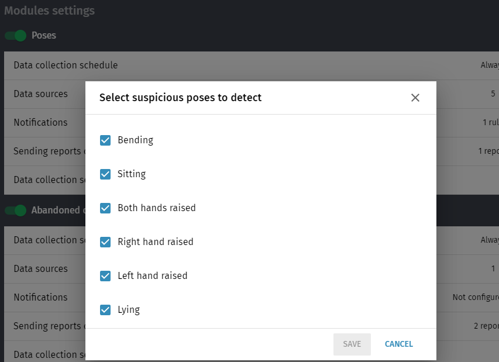Disable the Poses module toggle
Viewport: 499px width, 362px height.
pos(16,35)
